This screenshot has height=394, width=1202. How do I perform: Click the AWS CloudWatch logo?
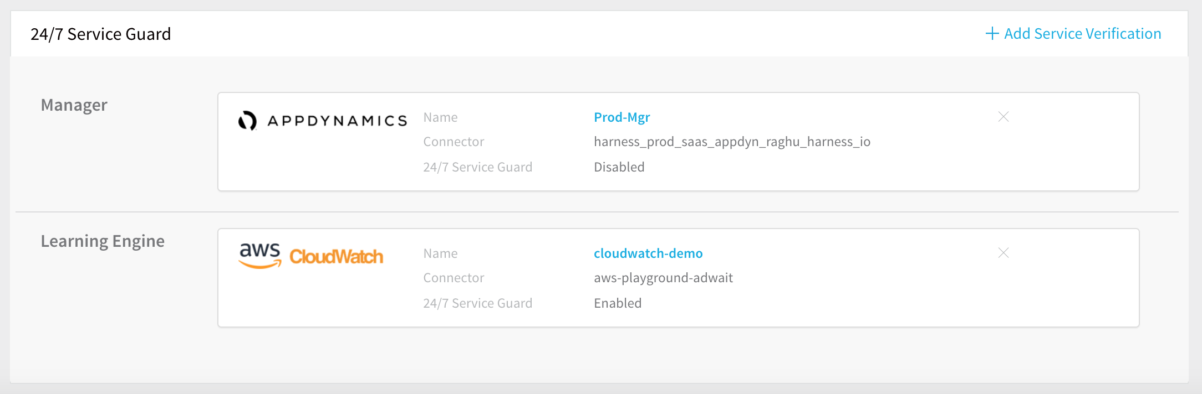coord(311,256)
